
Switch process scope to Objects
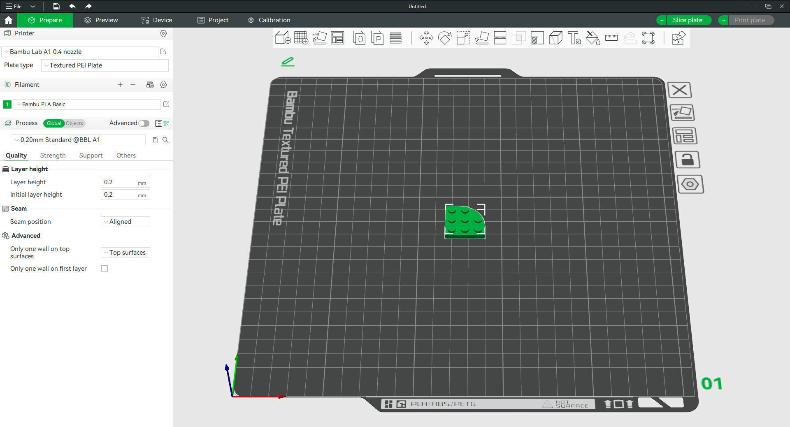point(74,123)
